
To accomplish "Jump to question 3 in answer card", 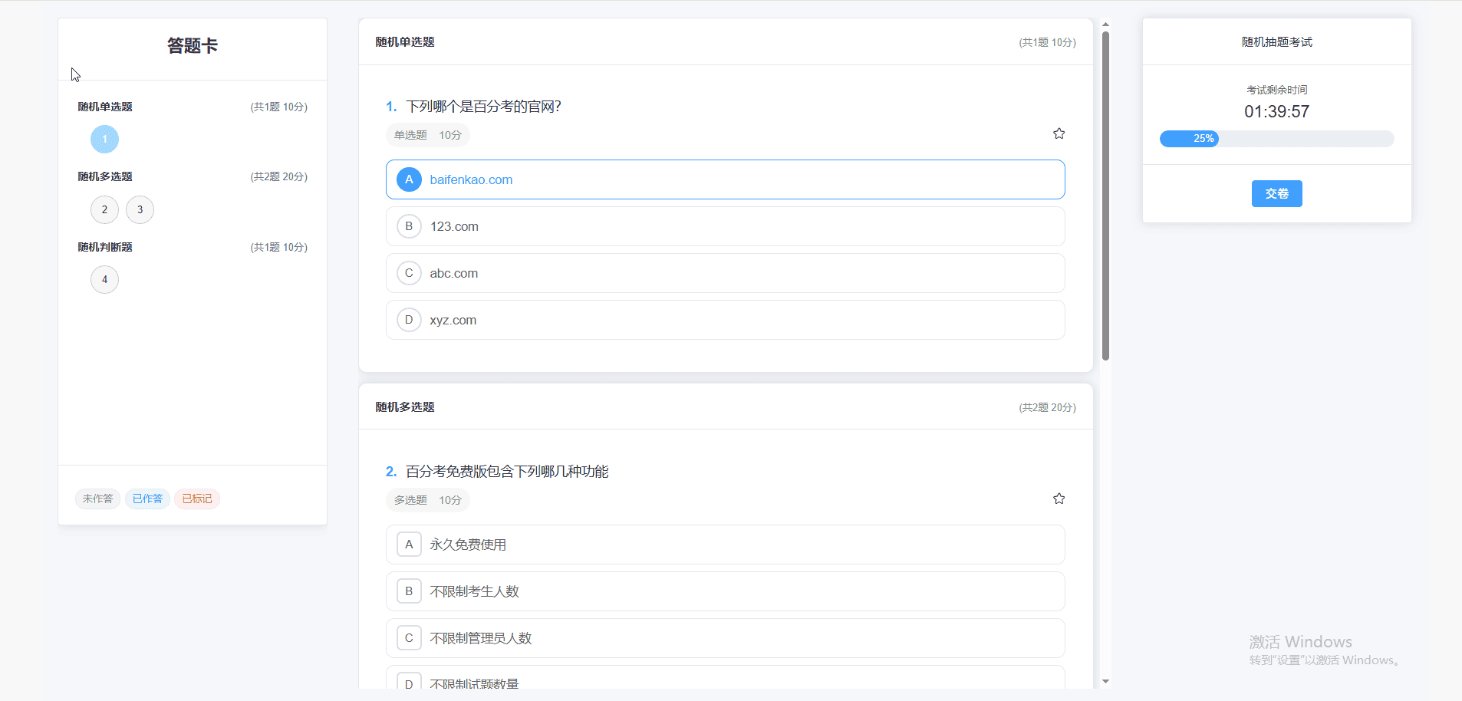I will [x=140, y=209].
